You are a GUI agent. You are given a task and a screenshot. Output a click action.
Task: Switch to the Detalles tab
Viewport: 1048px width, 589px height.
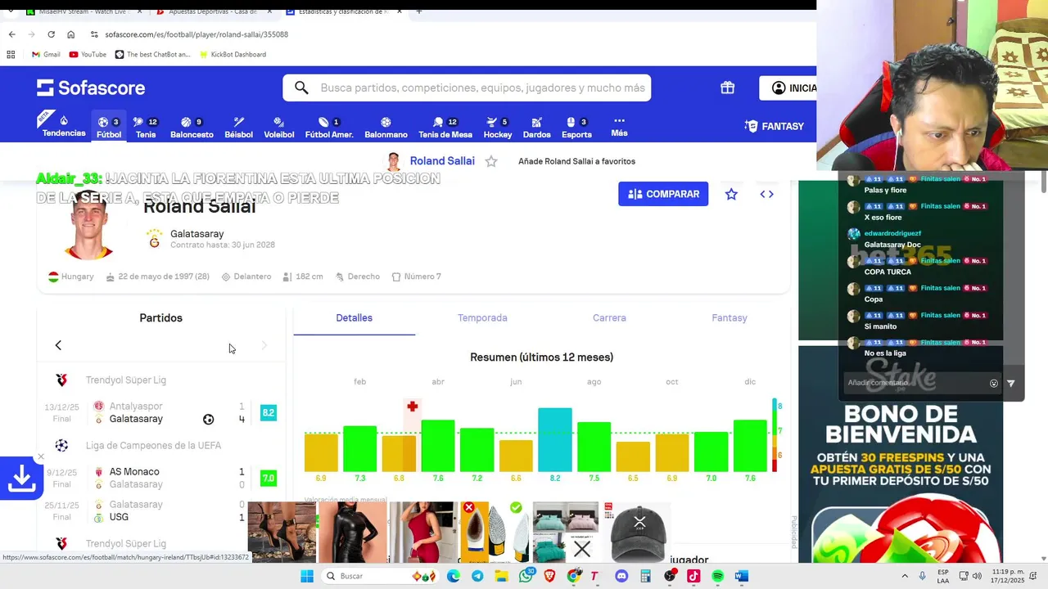(x=354, y=318)
